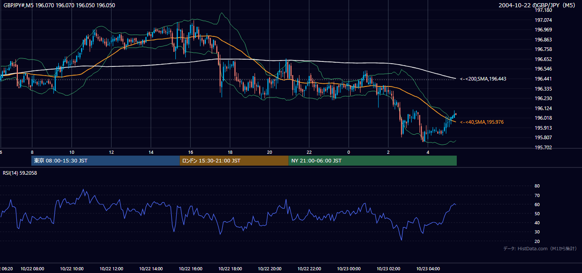Viewport: 582px width, 273px height.
Task: Click the 40,SMA,195.976 line label
Action: 481,122
